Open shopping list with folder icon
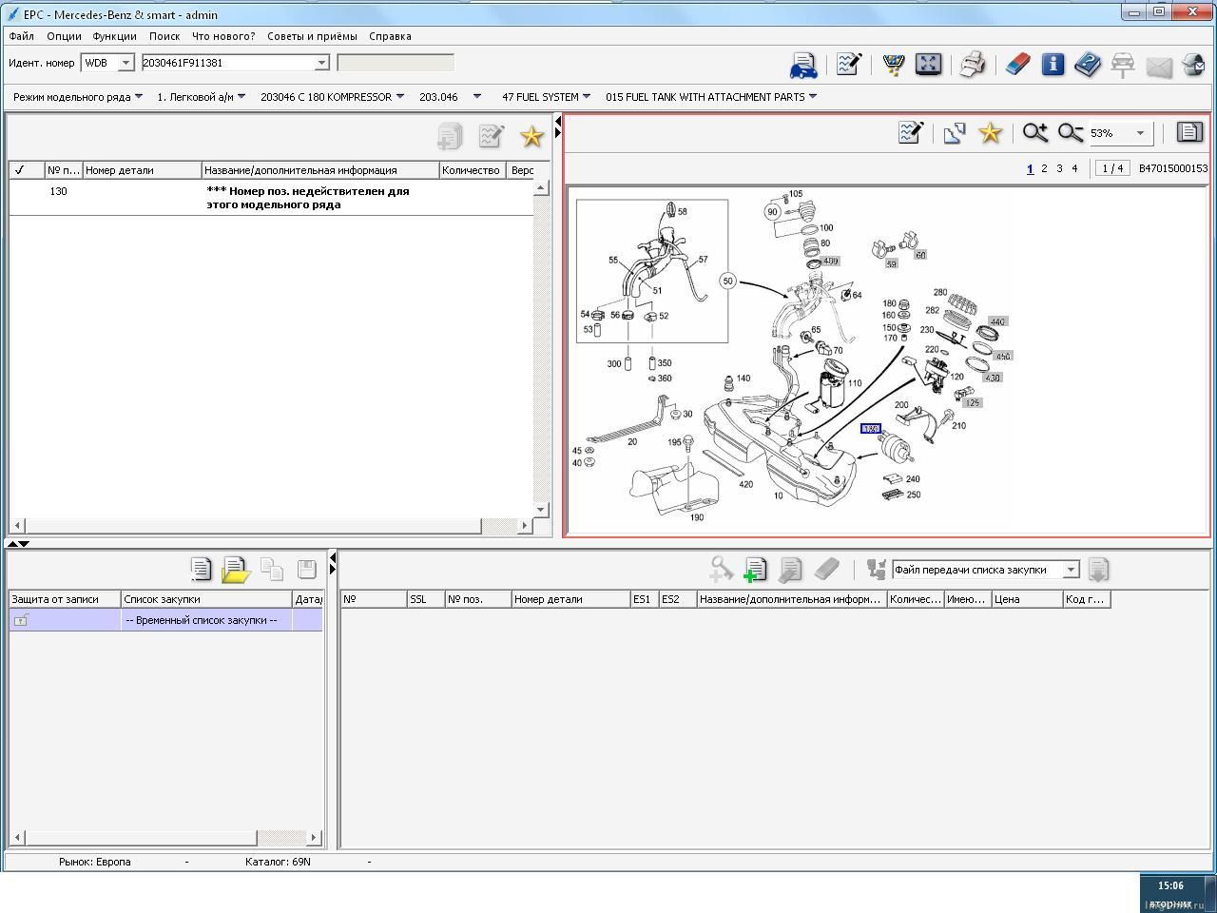 (235, 570)
